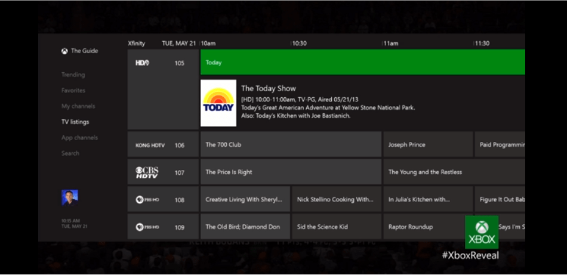Image resolution: width=567 pixels, height=275 pixels.
Task: Select Figure It Out Baby program
Action: pyautogui.click(x=500, y=199)
